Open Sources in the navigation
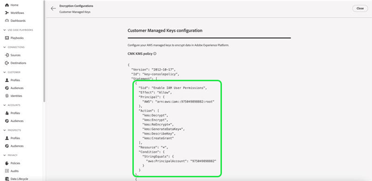The height and width of the screenshot is (181, 372). point(16,55)
